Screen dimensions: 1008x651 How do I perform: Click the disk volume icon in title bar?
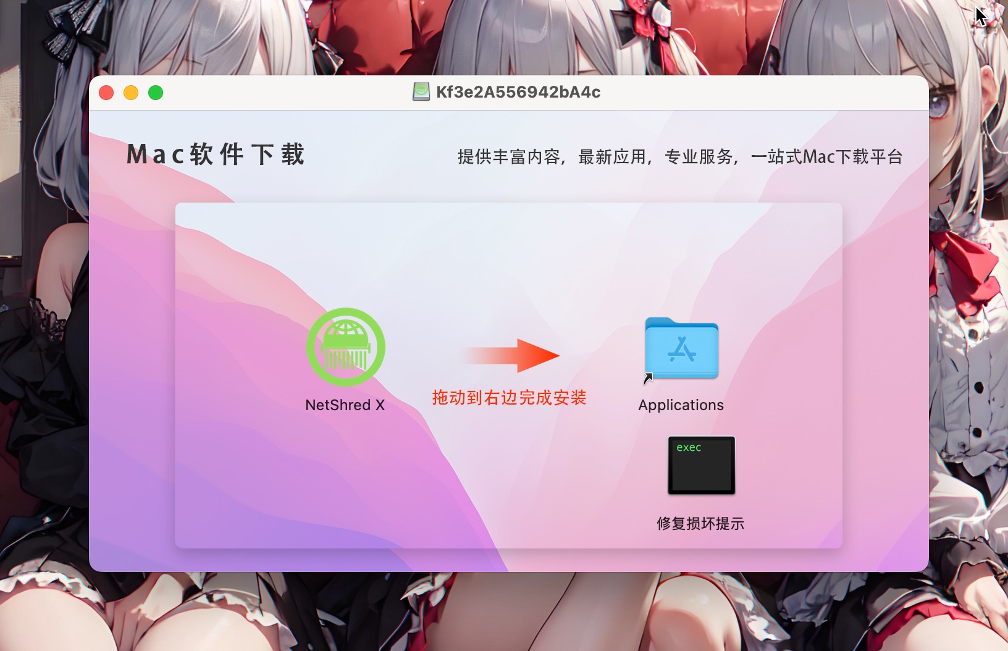click(421, 92)
